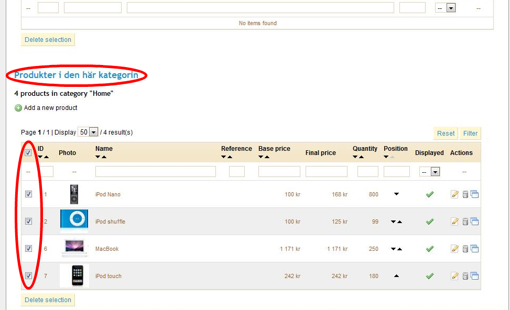Sort Position column descending
Image resolution: width=510 pixels, height=310 pixels.
386,157
